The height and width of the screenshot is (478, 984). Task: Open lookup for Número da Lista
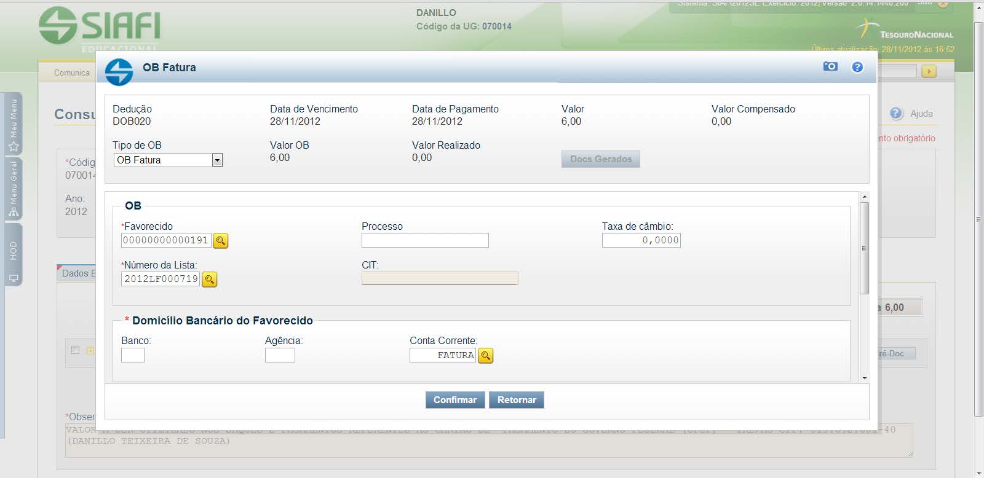point(210,280)
